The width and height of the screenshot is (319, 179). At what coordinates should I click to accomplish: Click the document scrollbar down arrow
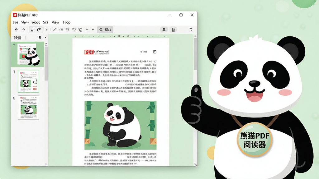point(195,164)
